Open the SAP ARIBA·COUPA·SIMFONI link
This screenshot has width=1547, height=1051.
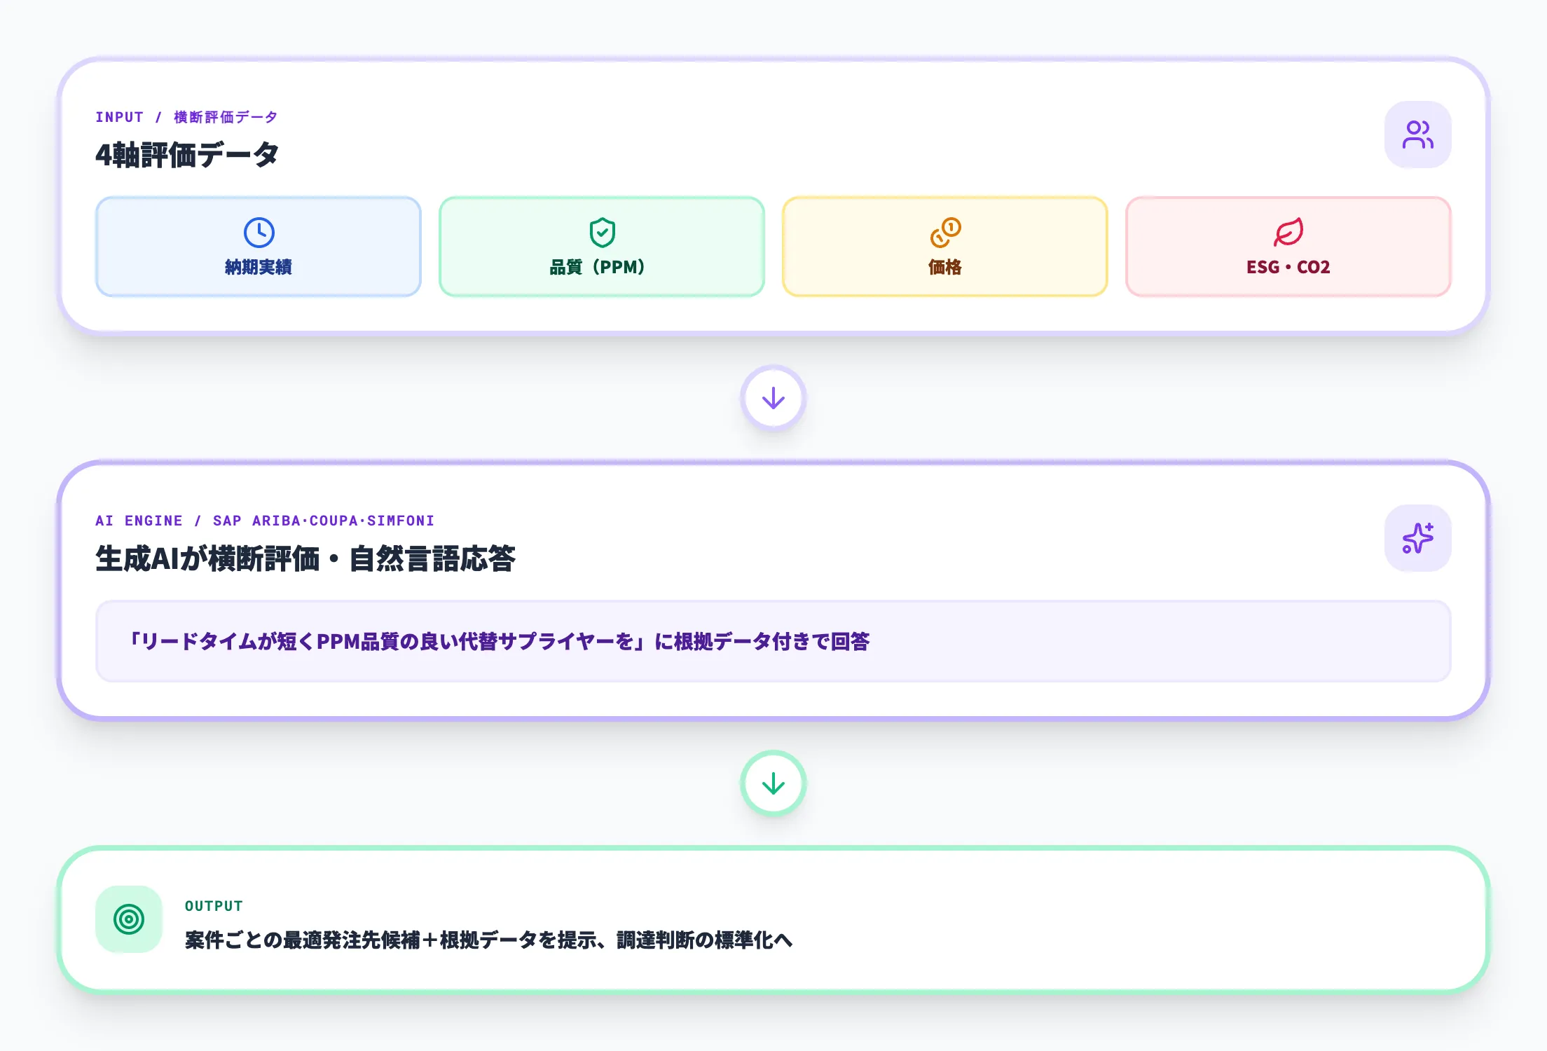click(x=323, y=520)
